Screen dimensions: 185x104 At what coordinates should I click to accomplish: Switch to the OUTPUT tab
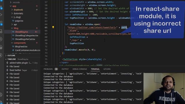(x=65, y=69)
